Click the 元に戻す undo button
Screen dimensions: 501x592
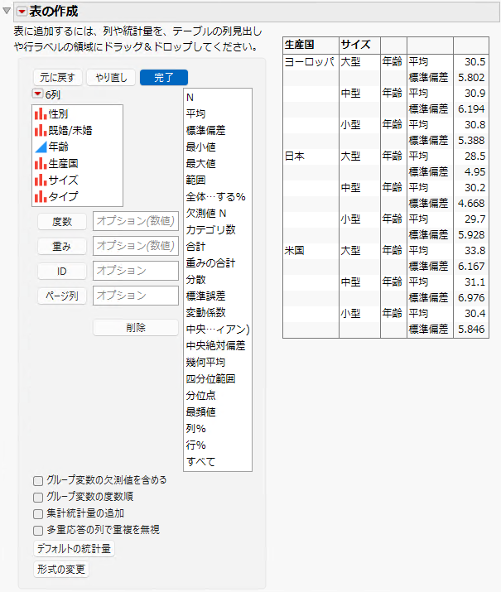pos(57,77)
